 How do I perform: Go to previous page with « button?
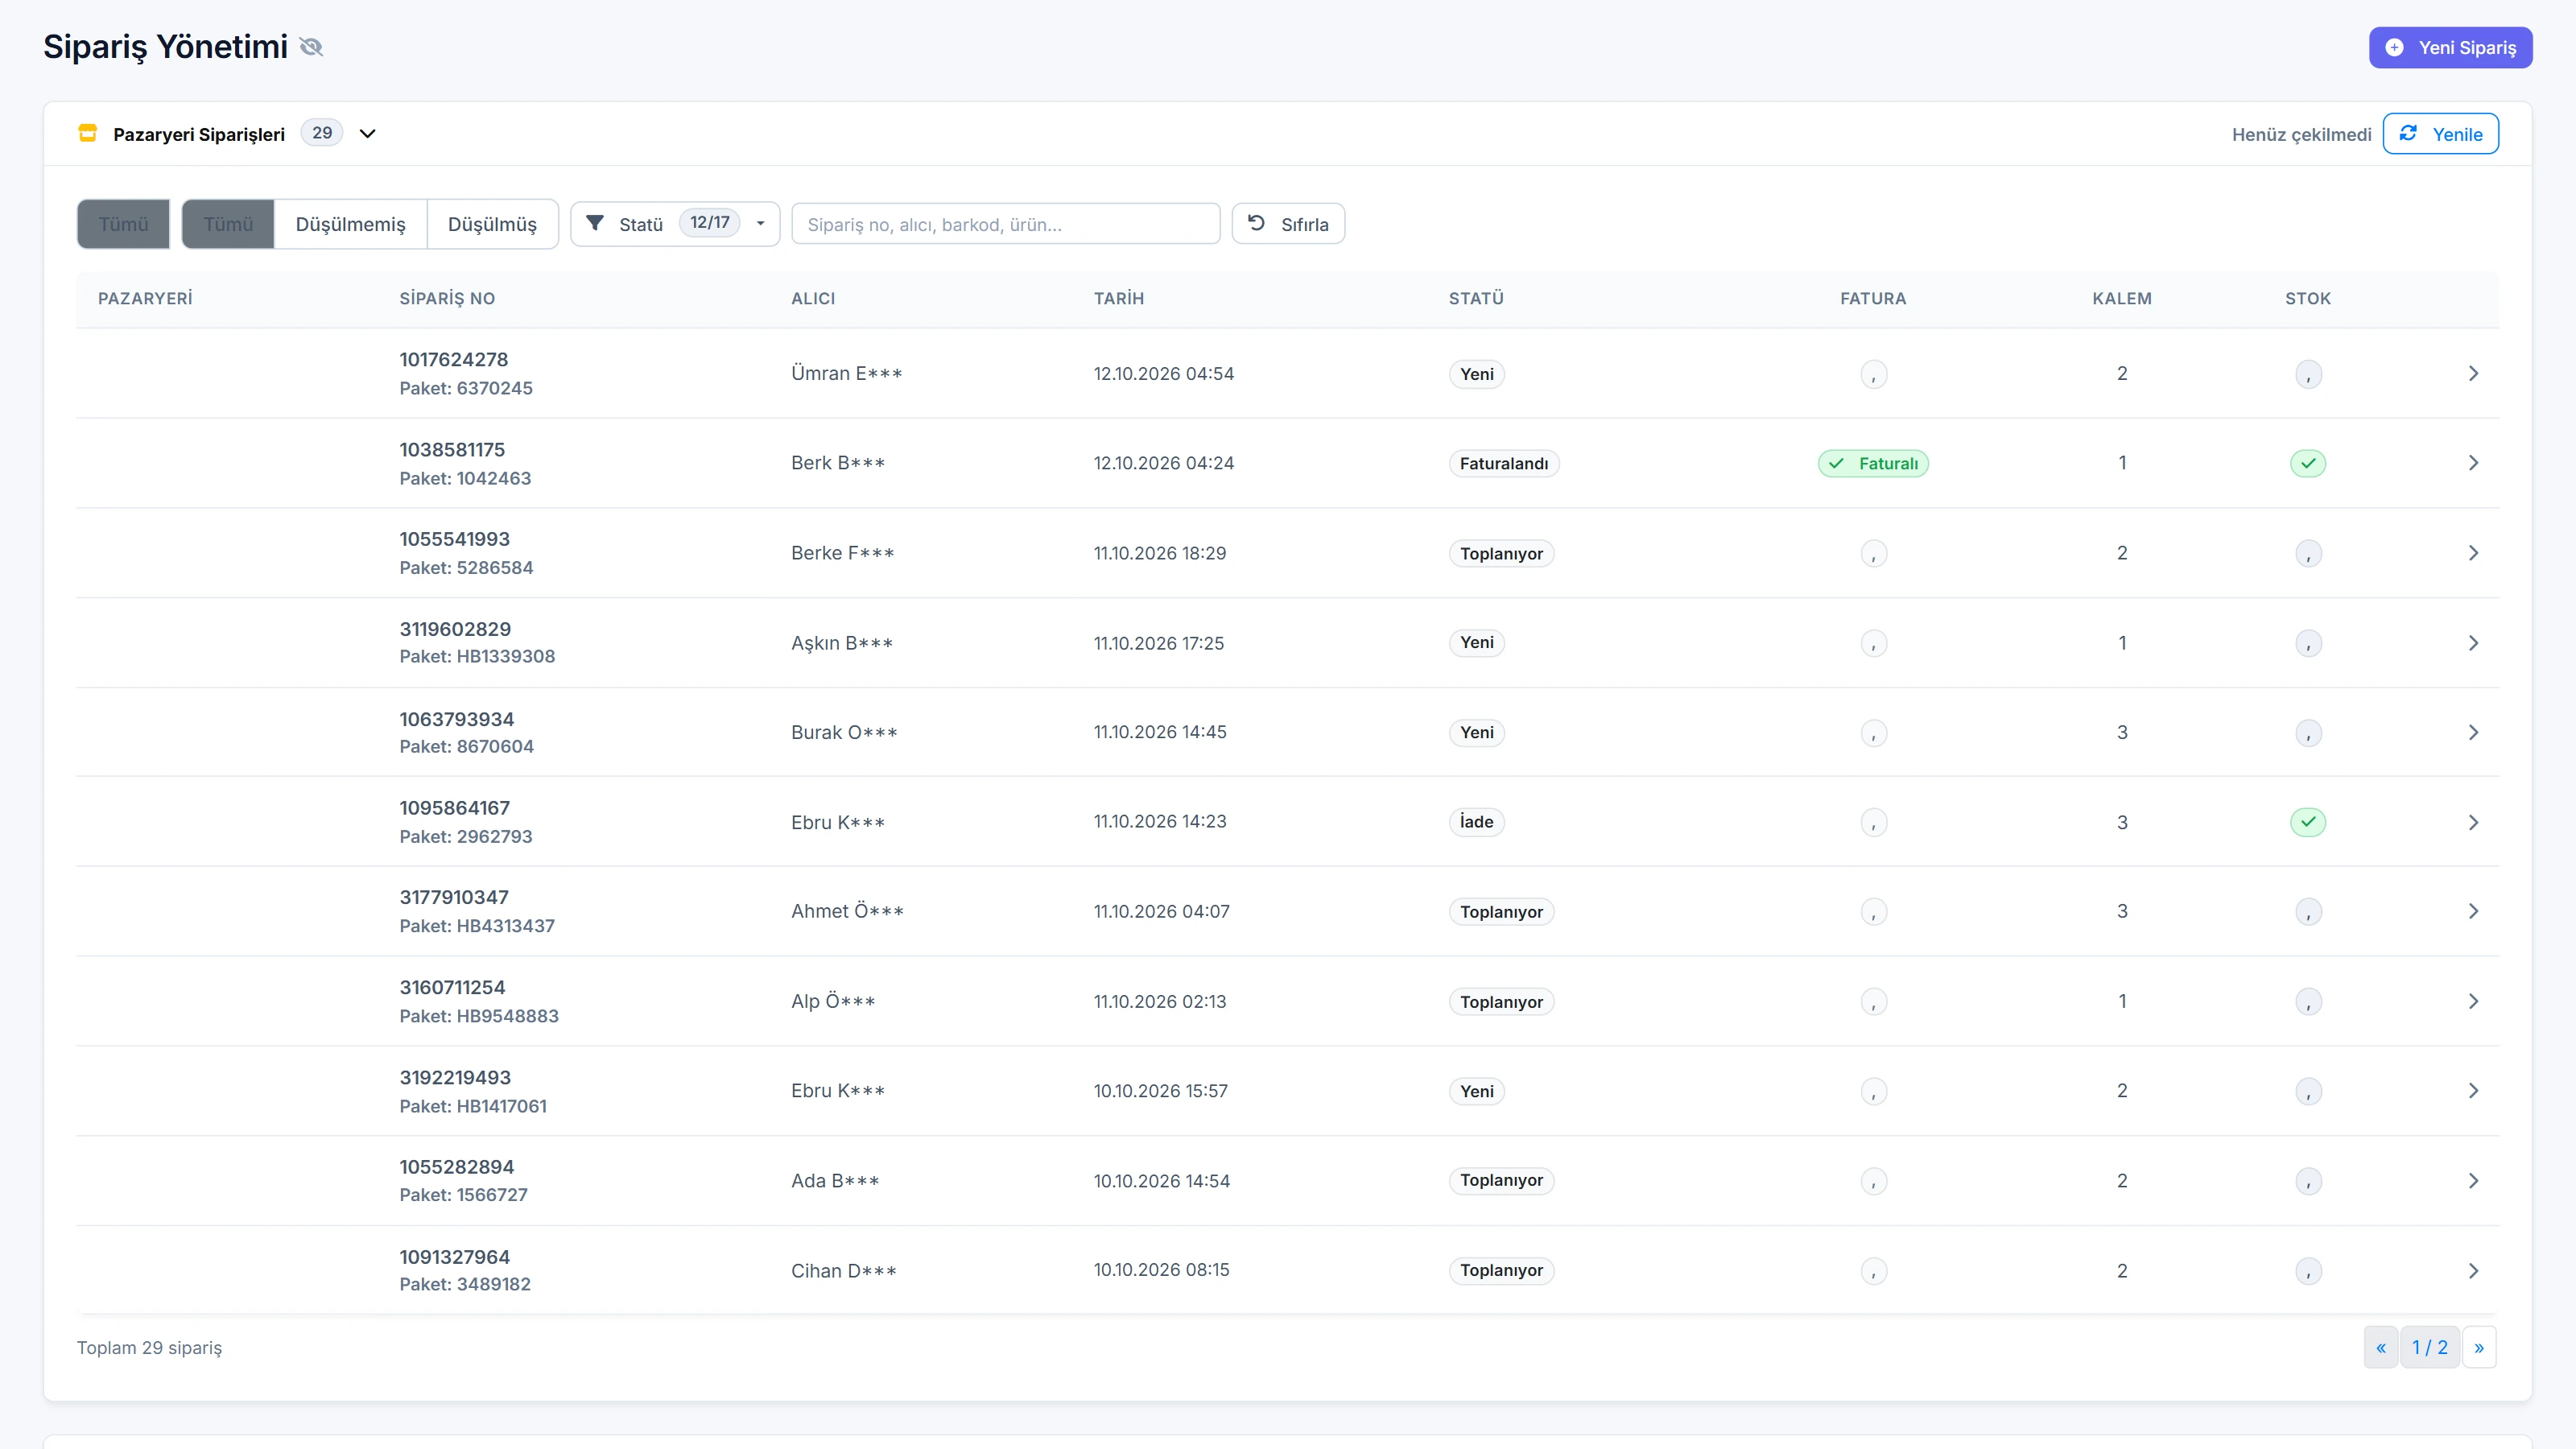2381,1347
